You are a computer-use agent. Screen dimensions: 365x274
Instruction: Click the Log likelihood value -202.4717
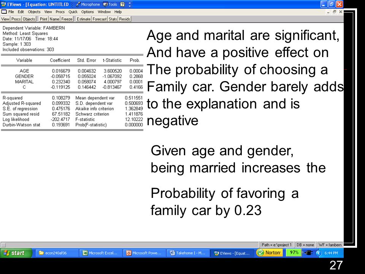tap(60, 119)
